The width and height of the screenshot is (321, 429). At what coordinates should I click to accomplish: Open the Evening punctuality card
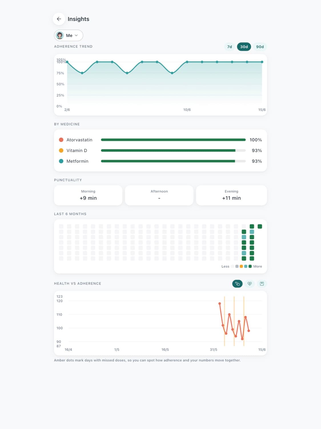[232, 195]
